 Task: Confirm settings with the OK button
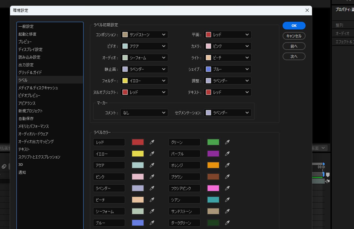(x=294, y=26)
